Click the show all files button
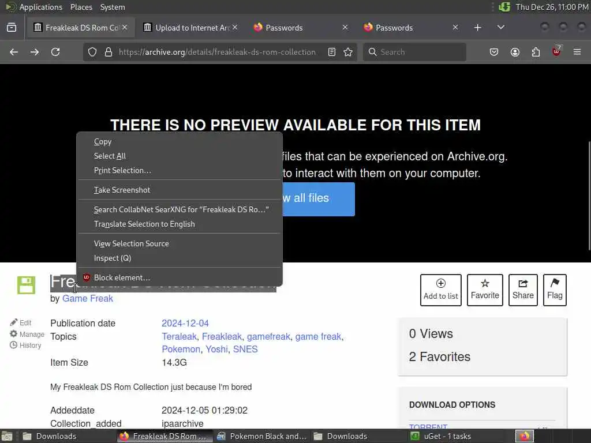591x443 pixels. coord(319,199)
